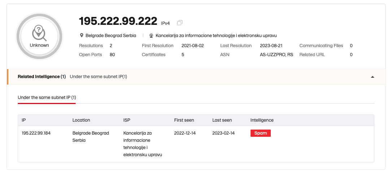Collapse the Related Intelligence section arrow

[373, 77]
